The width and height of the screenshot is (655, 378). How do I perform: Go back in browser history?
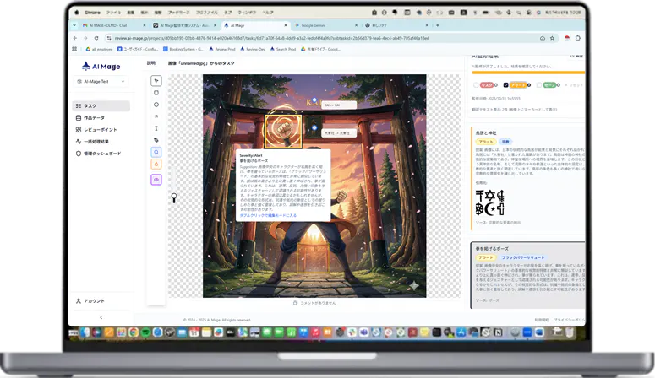tap(75, 38)
